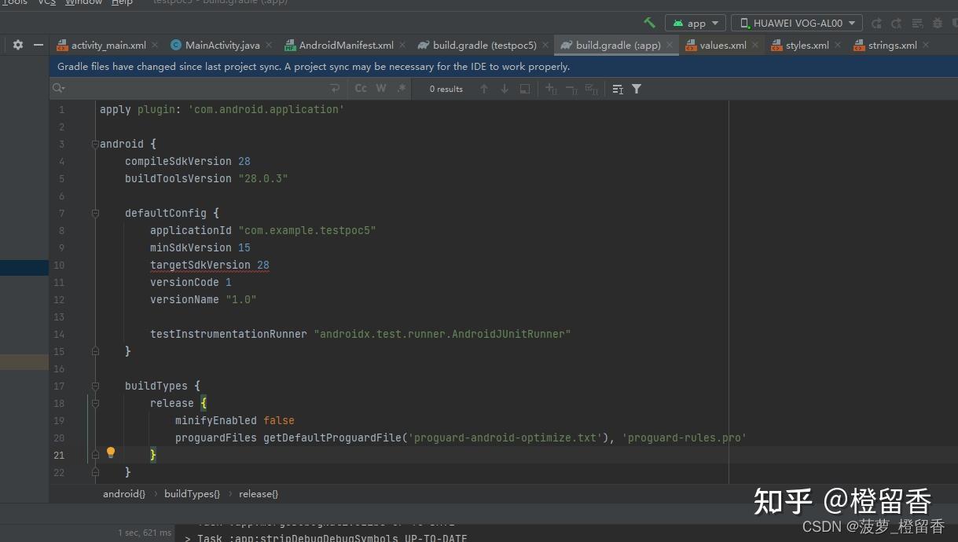The image size is (958, 542).
Task: Open the app run configuration dropdown
Action: coord(695,24)
